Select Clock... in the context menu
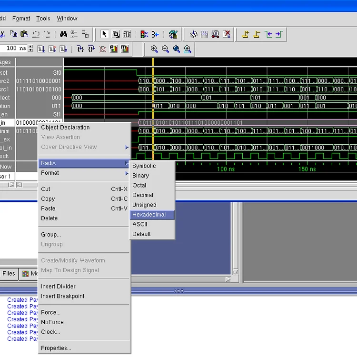357x357 pixels. 84,332
